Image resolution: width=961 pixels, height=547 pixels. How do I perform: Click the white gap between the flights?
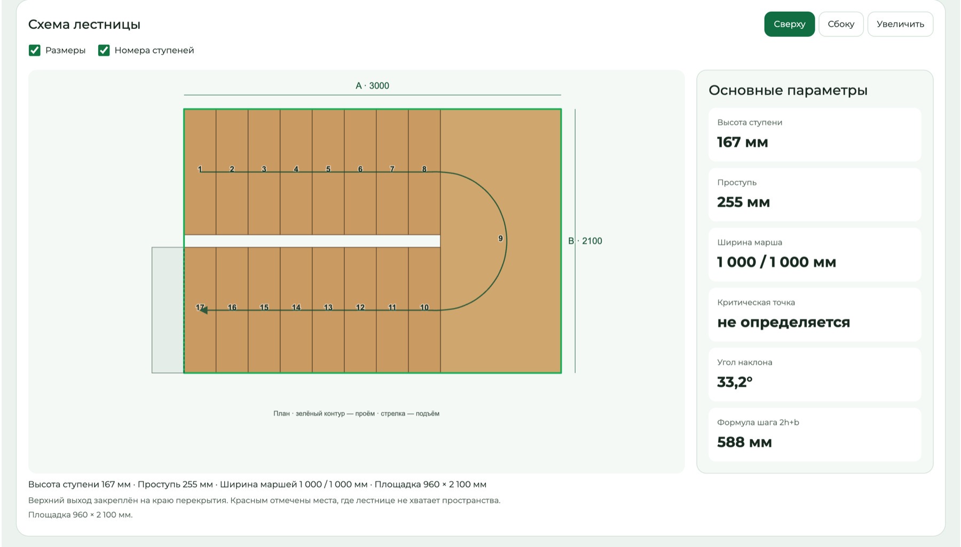312,241
